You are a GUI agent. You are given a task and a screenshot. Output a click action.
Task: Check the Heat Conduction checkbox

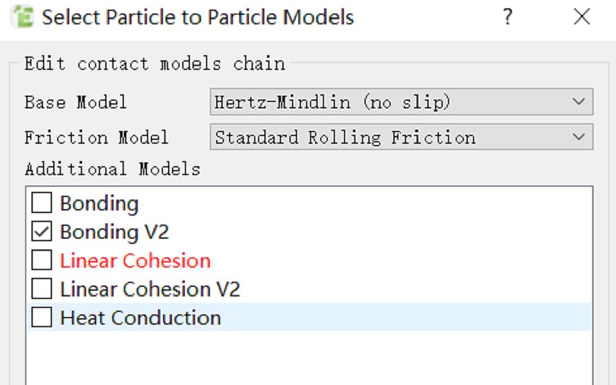point(42,317)
